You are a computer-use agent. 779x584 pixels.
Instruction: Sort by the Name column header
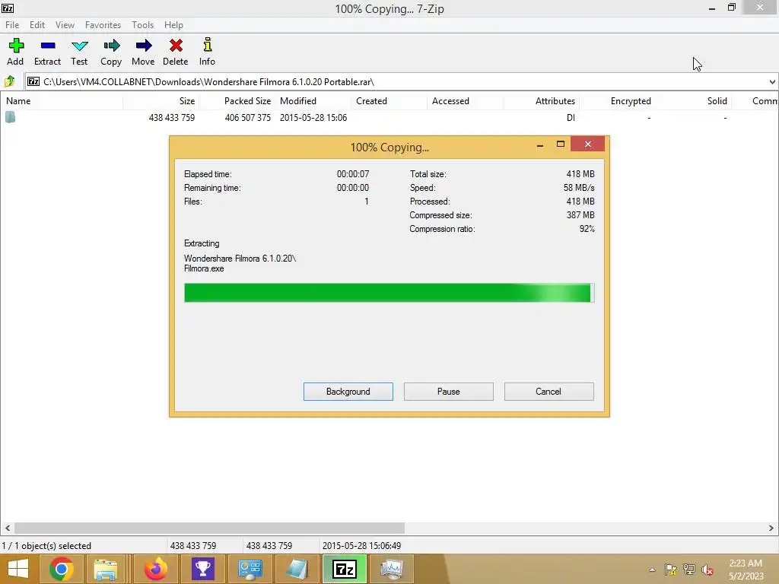[62, 101]
